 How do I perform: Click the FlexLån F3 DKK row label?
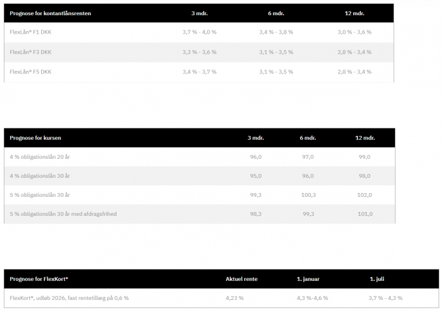point(31,52)
